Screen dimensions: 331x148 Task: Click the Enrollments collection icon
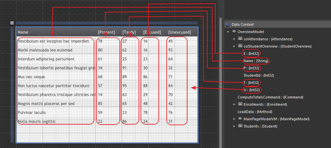[240, 104]
